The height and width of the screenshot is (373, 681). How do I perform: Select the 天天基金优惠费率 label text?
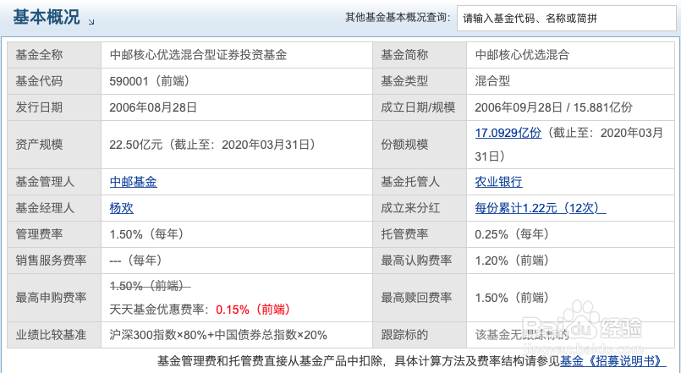[x=159, y=310]
